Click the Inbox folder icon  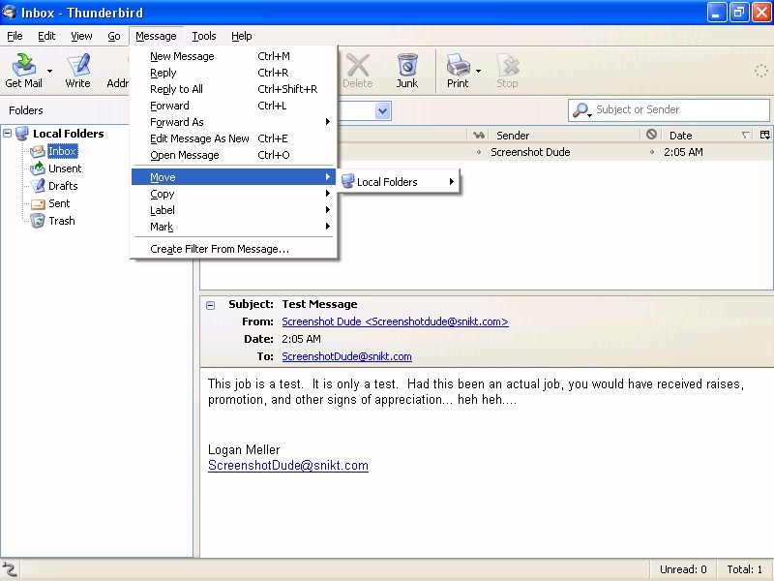click(x=38, y=151)
